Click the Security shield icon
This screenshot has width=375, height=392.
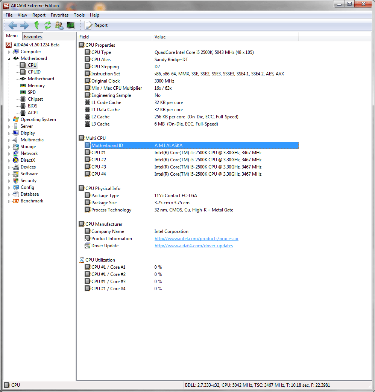coord(16,181)
